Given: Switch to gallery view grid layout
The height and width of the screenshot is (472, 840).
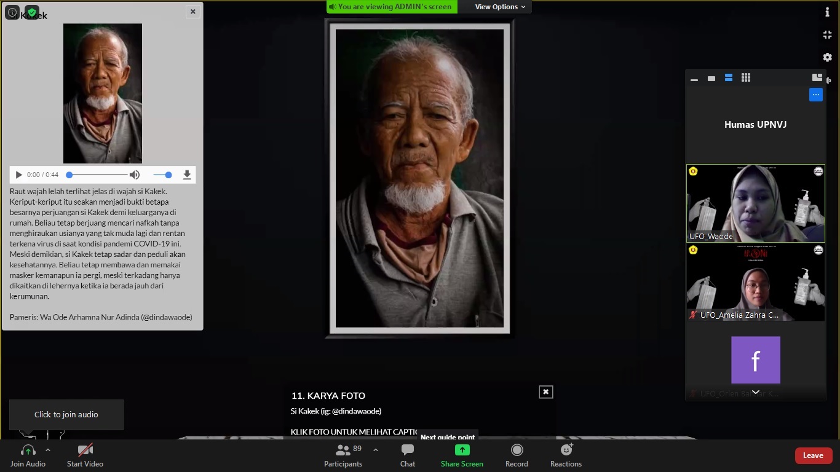Looking at the screenshot, I should (x=746, y=78).
